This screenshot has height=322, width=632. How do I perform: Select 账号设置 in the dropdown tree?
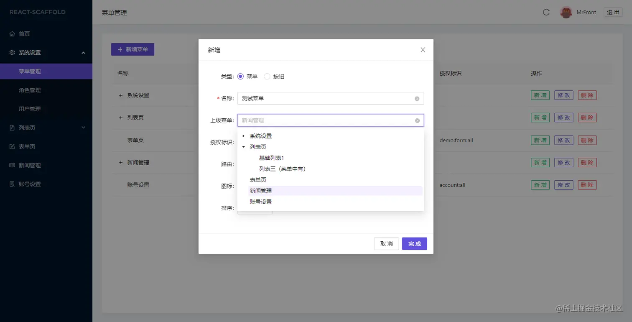(261, 201)
